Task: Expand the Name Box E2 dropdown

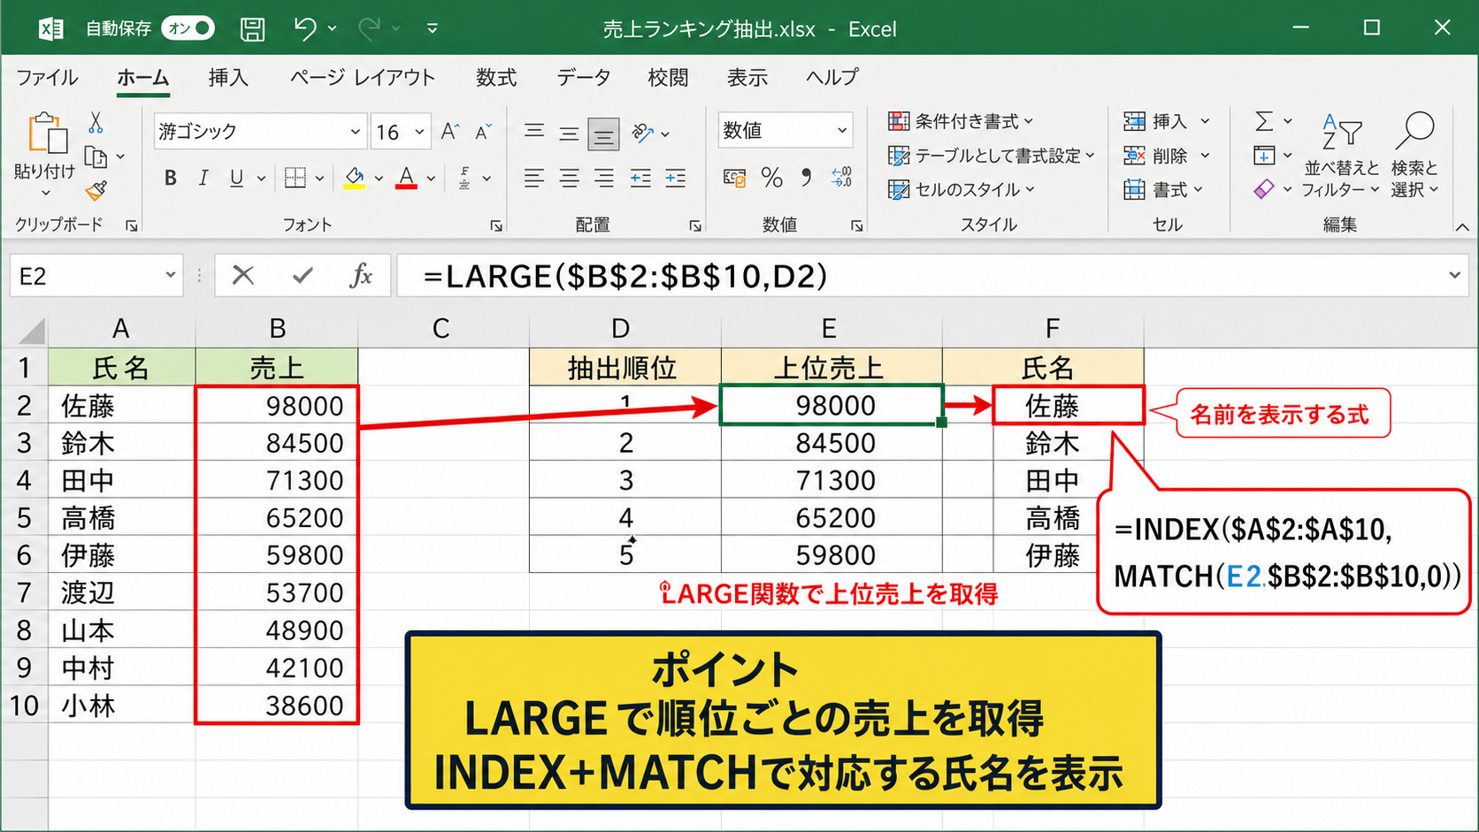Action: pos(170,276)
